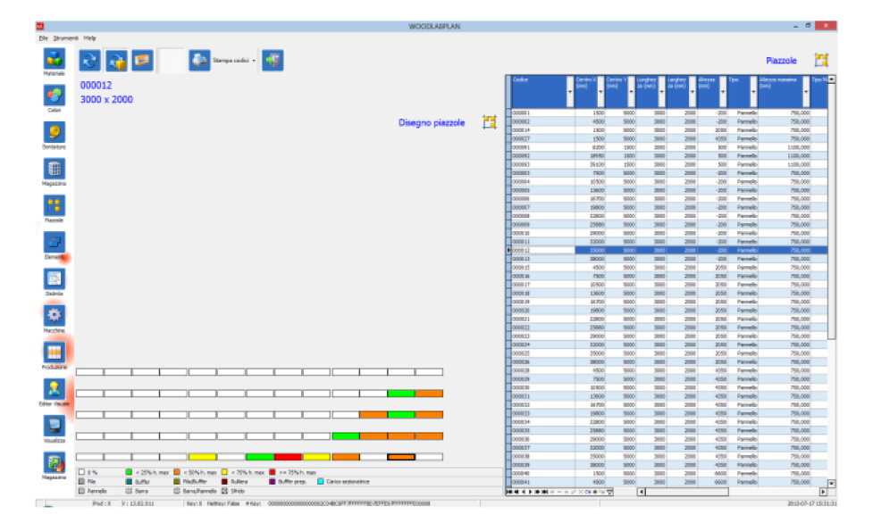Image resolution: width=873 pixels, height=523 pixels.
Task: Click the refresh arrows toolbar button
Action: (89, 60)
